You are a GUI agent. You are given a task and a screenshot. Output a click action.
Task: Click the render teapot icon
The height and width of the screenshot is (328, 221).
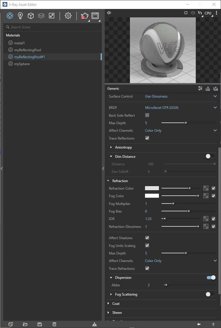pyautogui.click(x=84, y=16)
